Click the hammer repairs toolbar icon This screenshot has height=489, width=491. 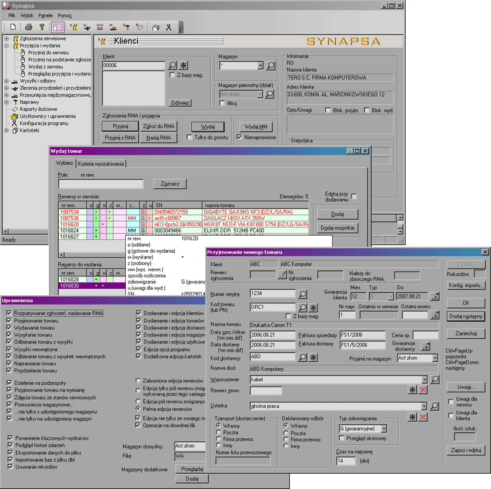(x=126, y=27)
